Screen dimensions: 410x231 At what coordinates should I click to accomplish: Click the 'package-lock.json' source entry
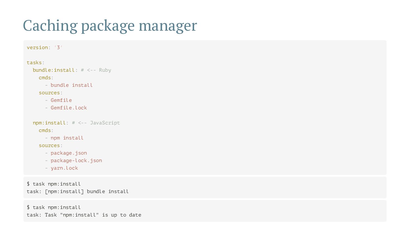click(76, 160)
